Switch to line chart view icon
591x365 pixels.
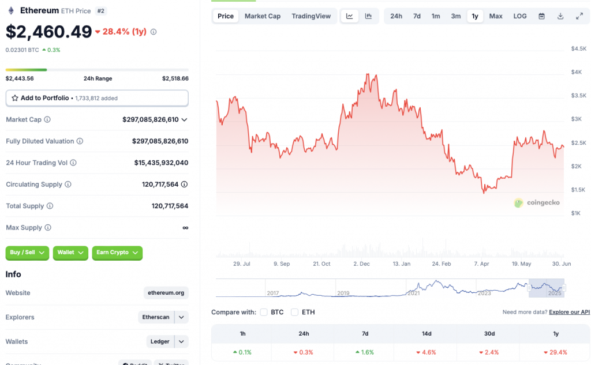click(x=350, y=16)
